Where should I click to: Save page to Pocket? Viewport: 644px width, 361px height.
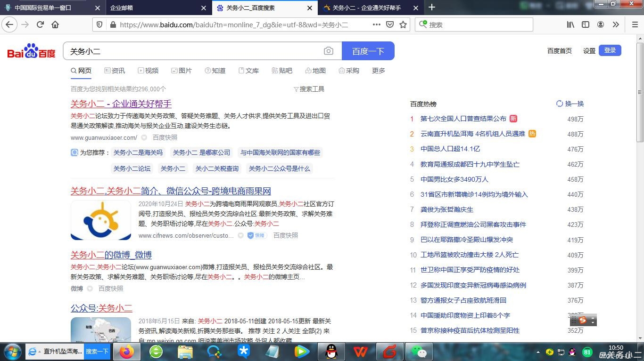click(390, 24)
